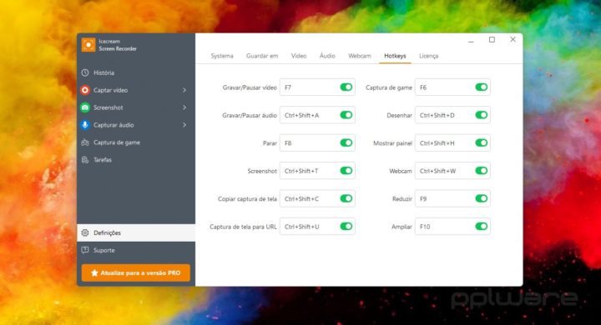Disable the Gravar/Pausar vídeo hotkey toggle
The height and width of the screenshot is (325, 601).
point(346,87)
